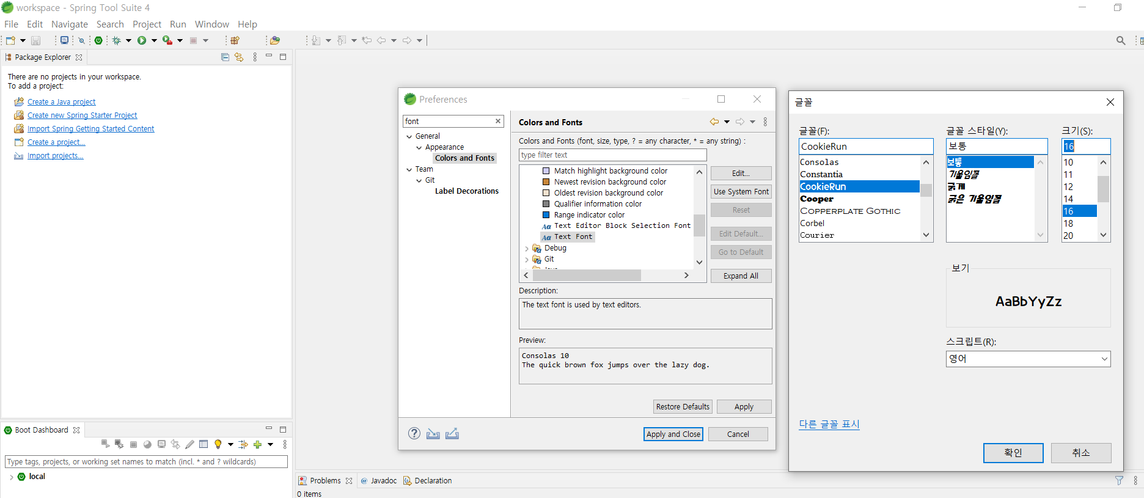
Task: Toggle Link with Editor in Package Explorer
Action: point(239,57)
